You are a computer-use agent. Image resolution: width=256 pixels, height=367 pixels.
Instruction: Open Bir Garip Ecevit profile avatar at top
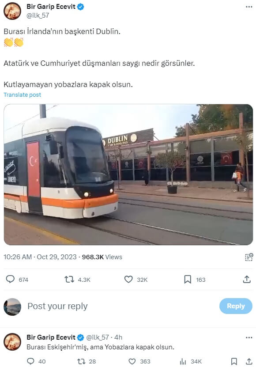12,11
